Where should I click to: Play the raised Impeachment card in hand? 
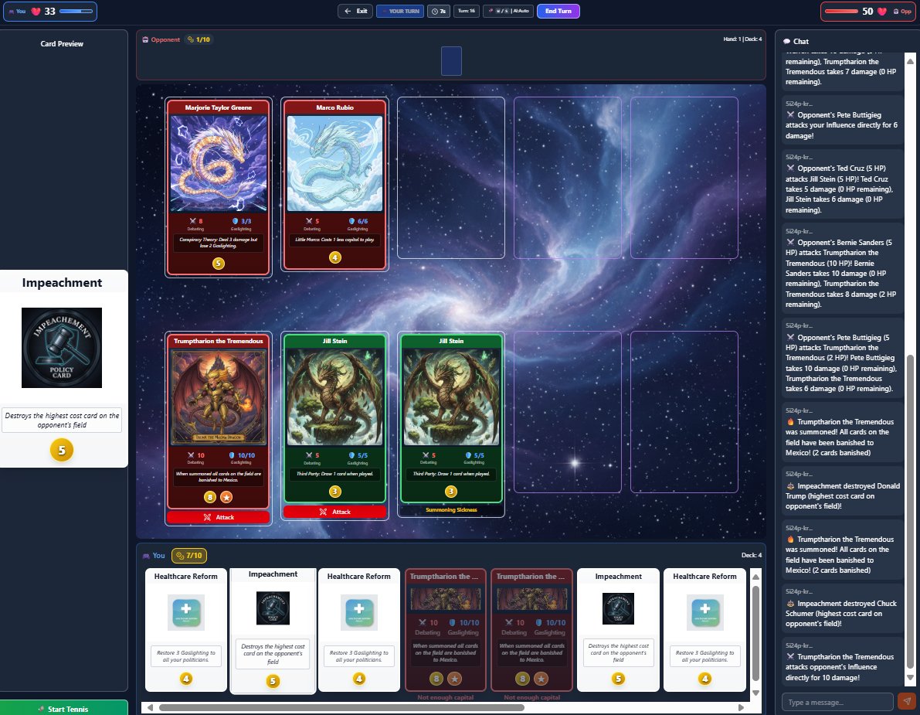click(273, 630)
